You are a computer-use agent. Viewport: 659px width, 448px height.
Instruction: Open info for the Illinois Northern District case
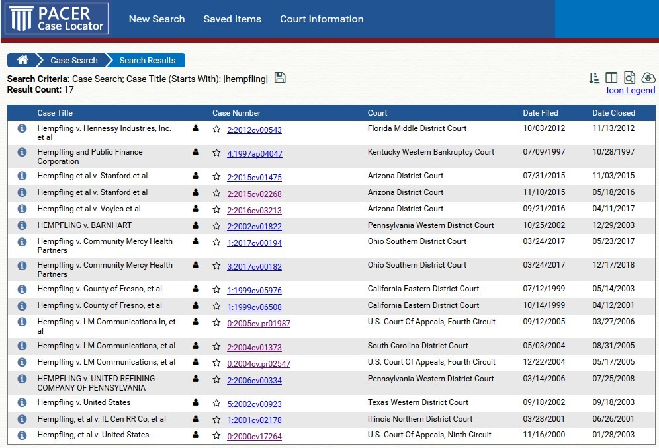click(22, 419)
